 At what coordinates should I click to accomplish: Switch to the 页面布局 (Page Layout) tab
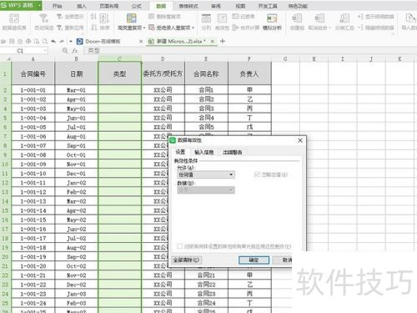click(109, 6)
